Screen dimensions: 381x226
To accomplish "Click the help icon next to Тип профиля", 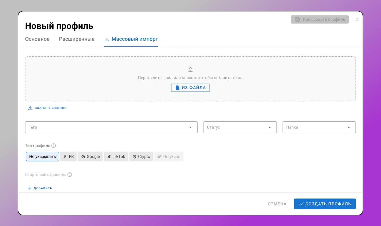I will click(54, 146).
